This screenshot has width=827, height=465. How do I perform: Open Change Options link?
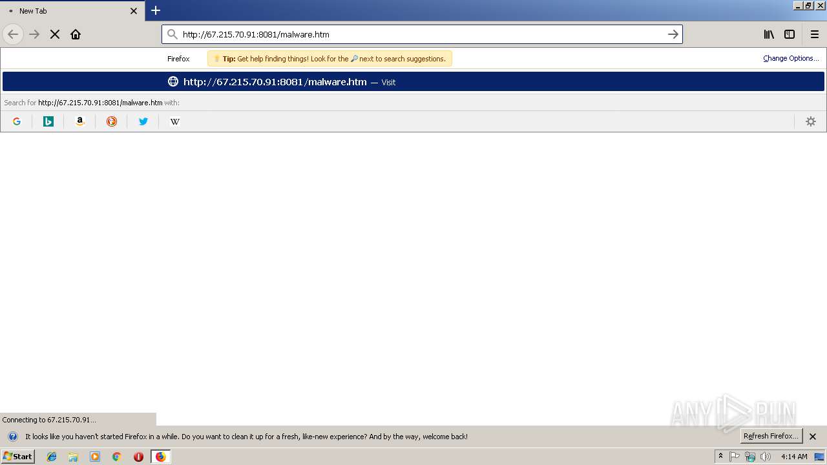click(x=791, y=58)
